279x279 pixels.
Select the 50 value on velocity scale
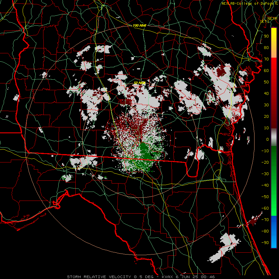click(x=266, y=82)
